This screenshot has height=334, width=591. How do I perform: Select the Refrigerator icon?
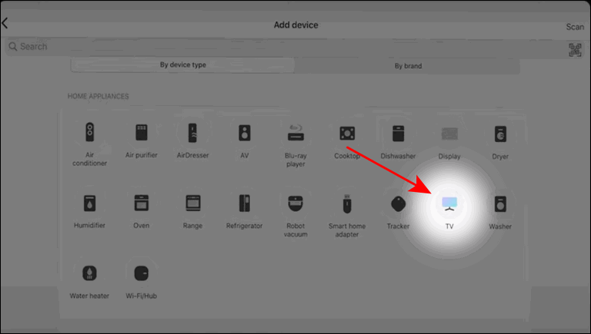[244, 203]
